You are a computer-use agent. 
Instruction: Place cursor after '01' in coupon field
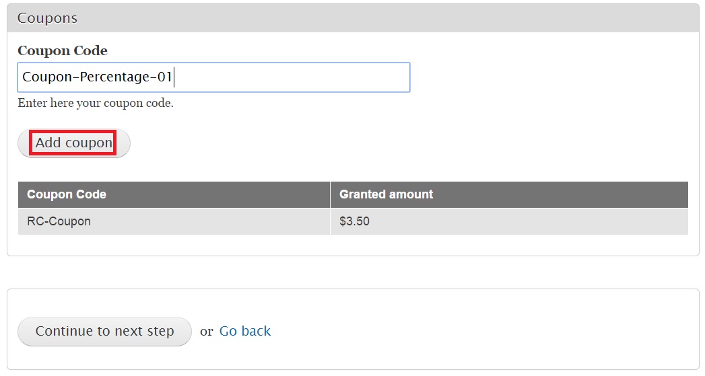click(x=174, y=77)
